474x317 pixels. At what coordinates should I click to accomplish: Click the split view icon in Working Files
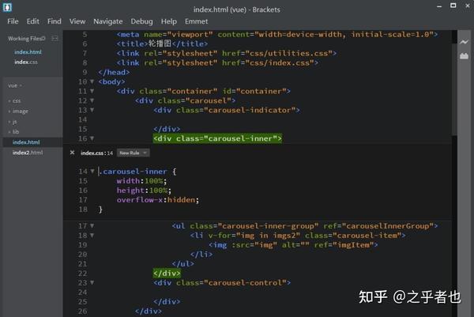[55, 39]
